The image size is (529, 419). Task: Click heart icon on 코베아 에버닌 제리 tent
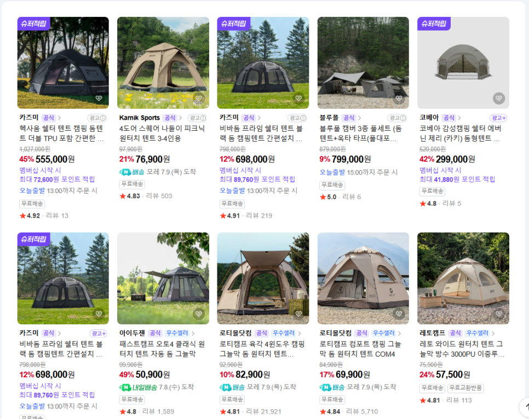(x=499, y=98)
